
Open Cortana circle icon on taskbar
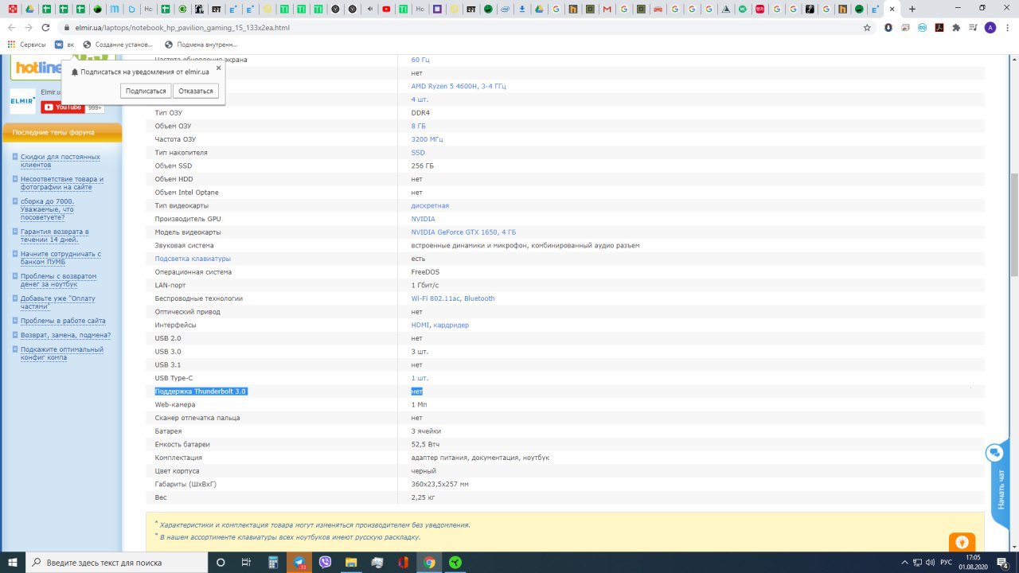[221, 563]
